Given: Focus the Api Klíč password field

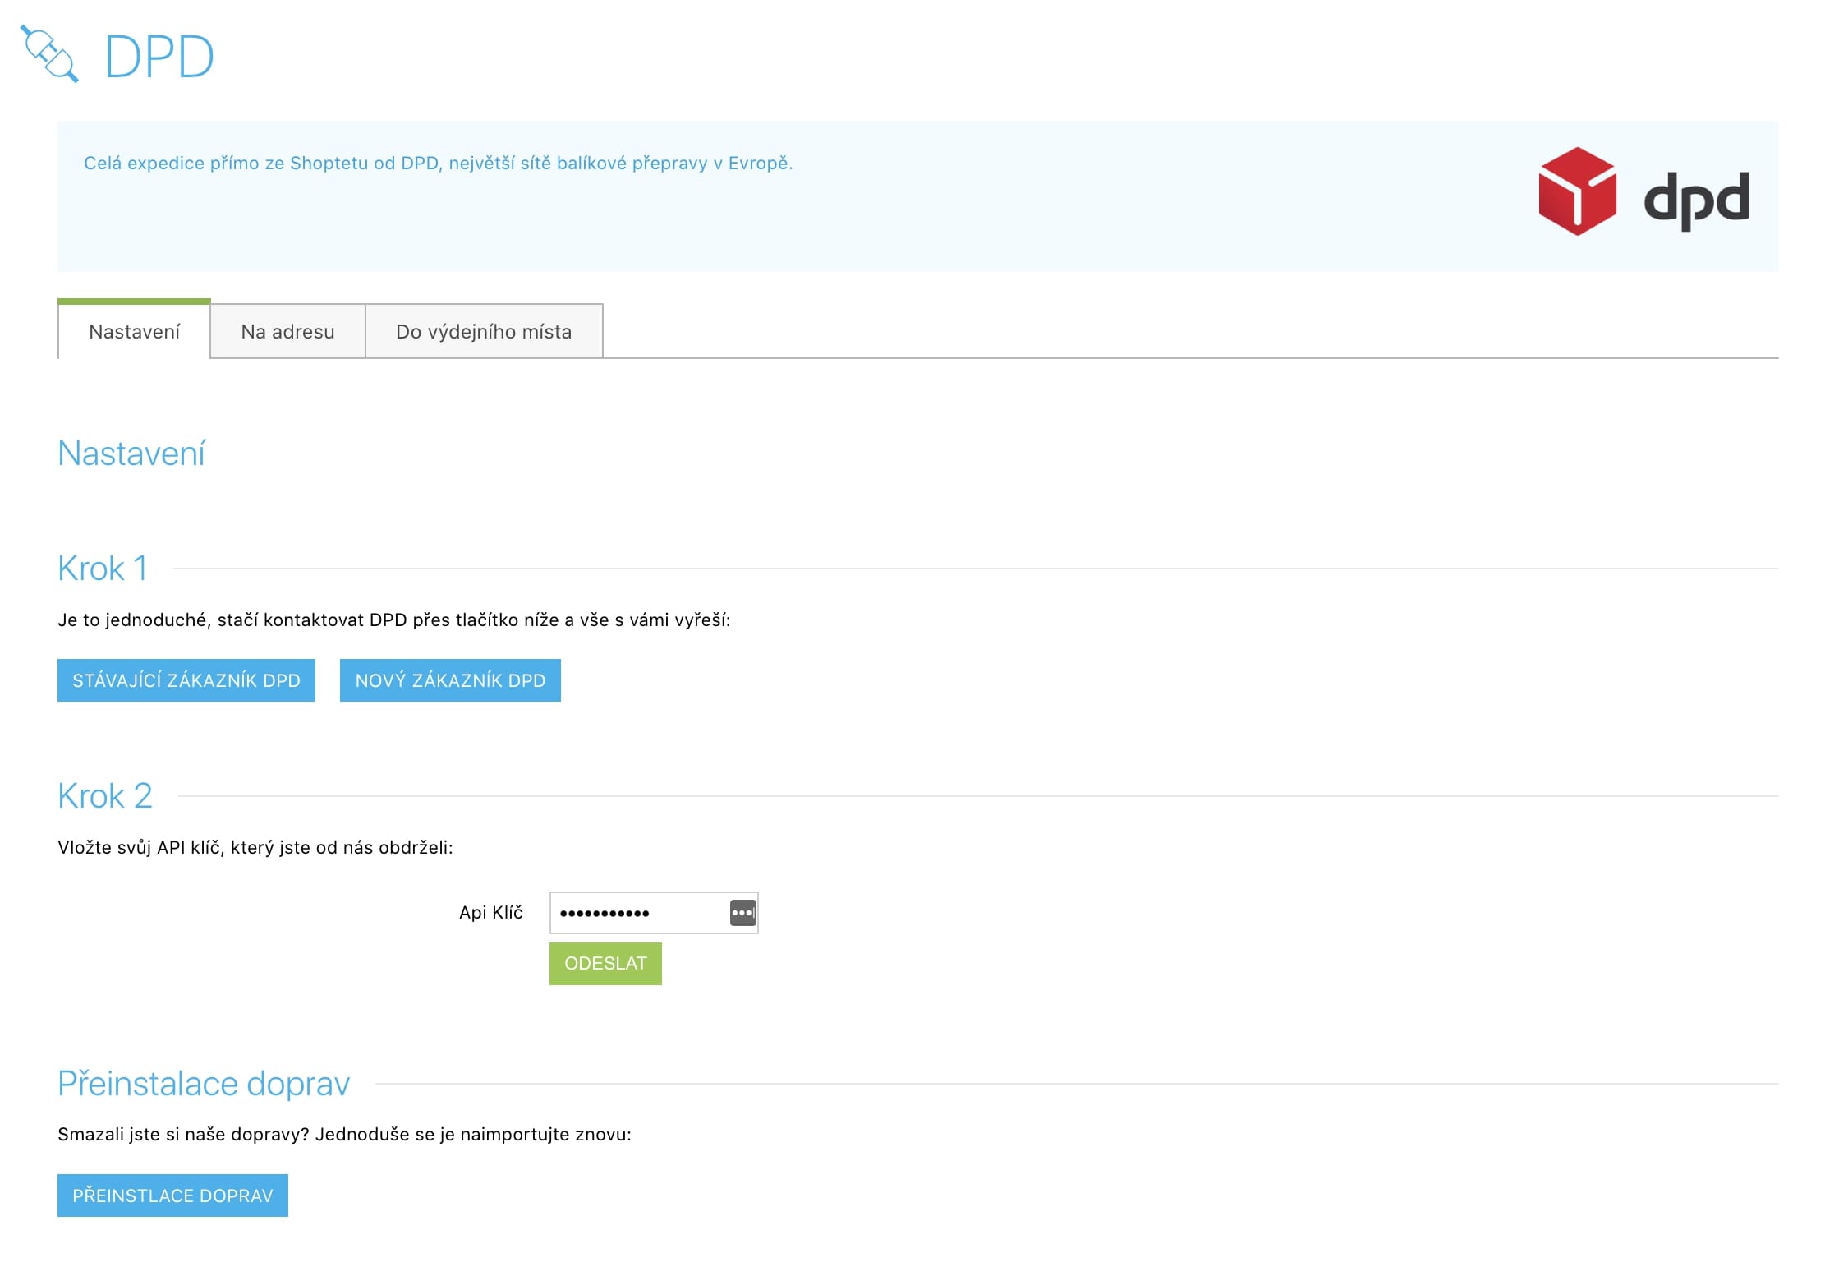Looking at the screenshot, I should [x=654, y=913].
